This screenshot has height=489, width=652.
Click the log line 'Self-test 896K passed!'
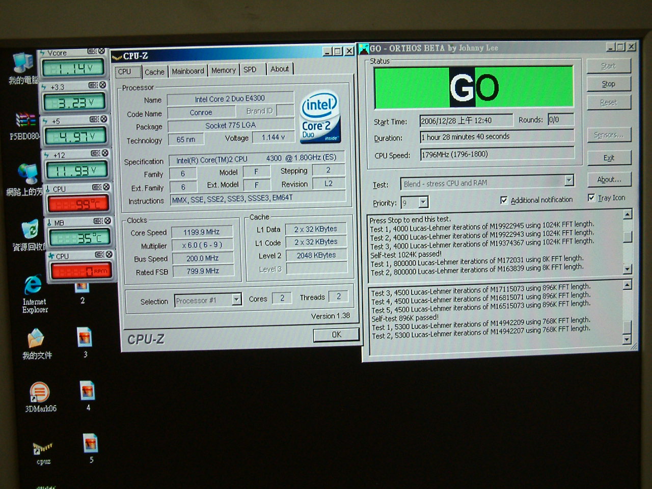coord(405,318)
